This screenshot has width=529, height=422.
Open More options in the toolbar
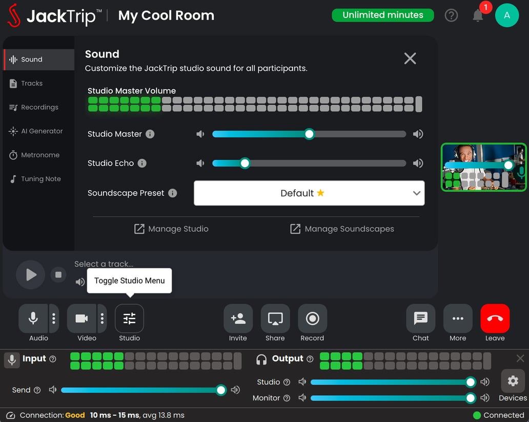(x=457, y=318)
